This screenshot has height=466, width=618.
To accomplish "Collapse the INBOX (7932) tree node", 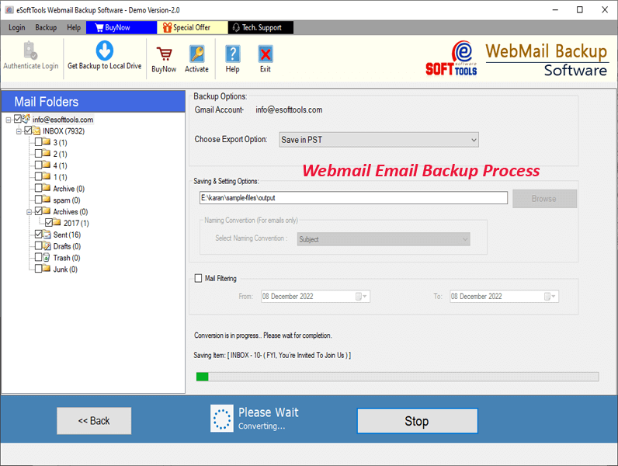I will click(x=19, y=131).
